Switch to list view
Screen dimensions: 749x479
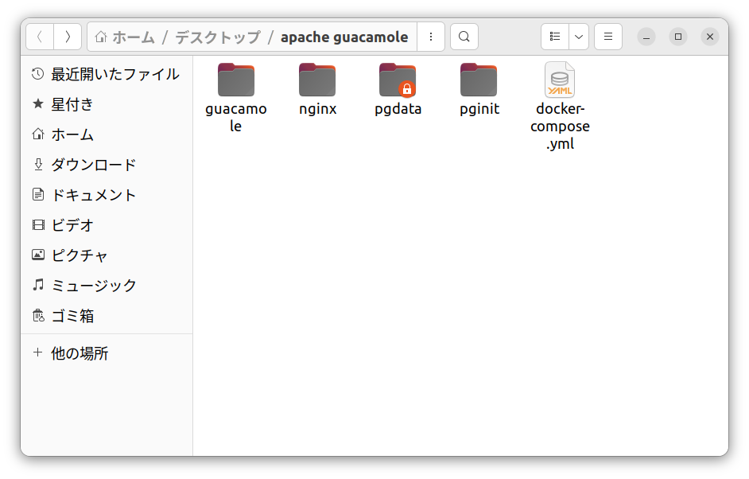pos(554,37)
